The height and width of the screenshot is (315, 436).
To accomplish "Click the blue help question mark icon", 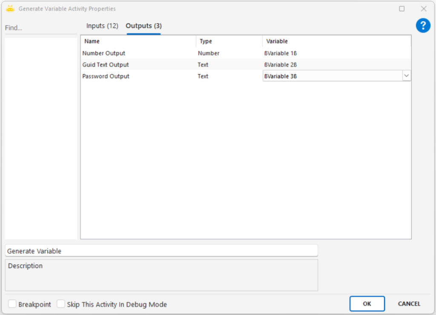I will (423, 26).
